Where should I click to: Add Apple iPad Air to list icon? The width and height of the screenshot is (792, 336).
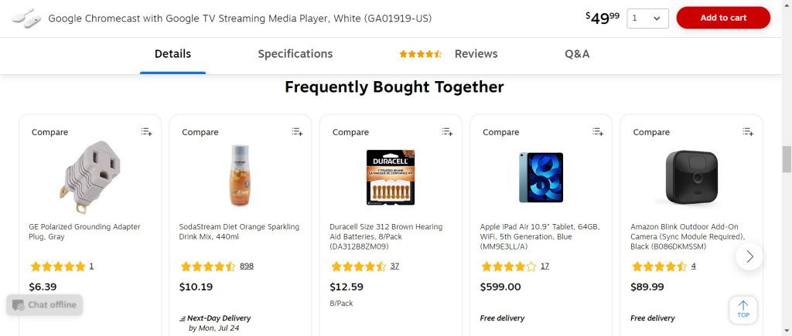[597, 132]
